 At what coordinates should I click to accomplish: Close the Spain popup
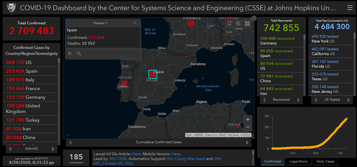click(135, 23)
